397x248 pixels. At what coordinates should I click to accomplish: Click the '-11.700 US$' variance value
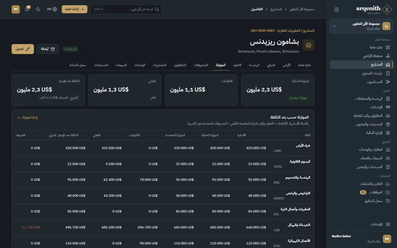[x=30, y=227]
